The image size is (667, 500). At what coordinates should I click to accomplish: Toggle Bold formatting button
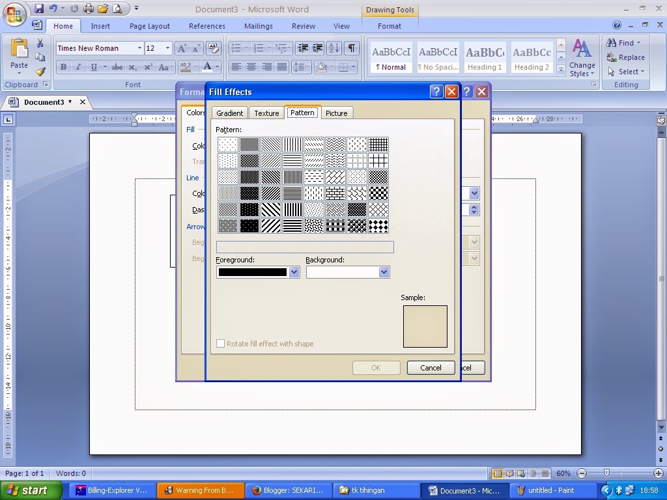(x=63, y=67)
